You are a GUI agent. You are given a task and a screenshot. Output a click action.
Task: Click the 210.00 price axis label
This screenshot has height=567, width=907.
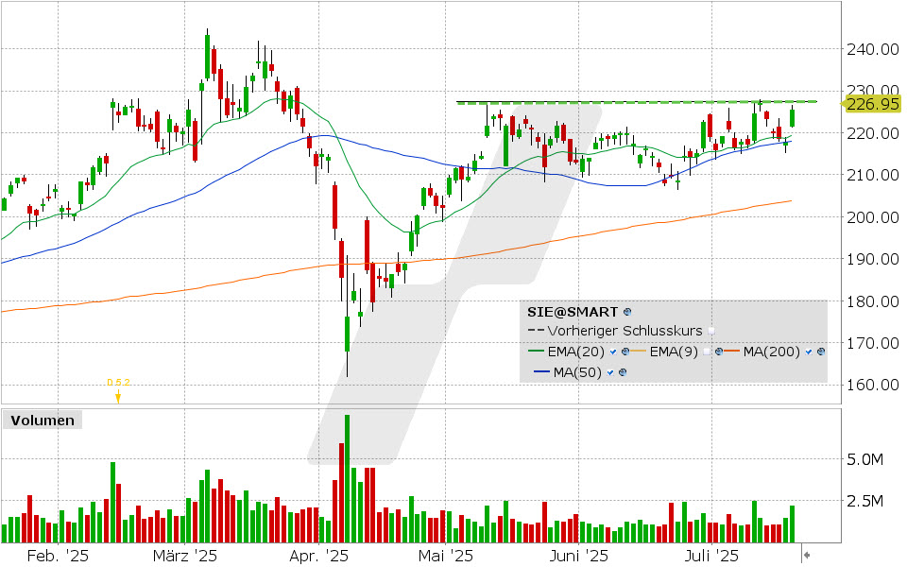pos(873,175)
